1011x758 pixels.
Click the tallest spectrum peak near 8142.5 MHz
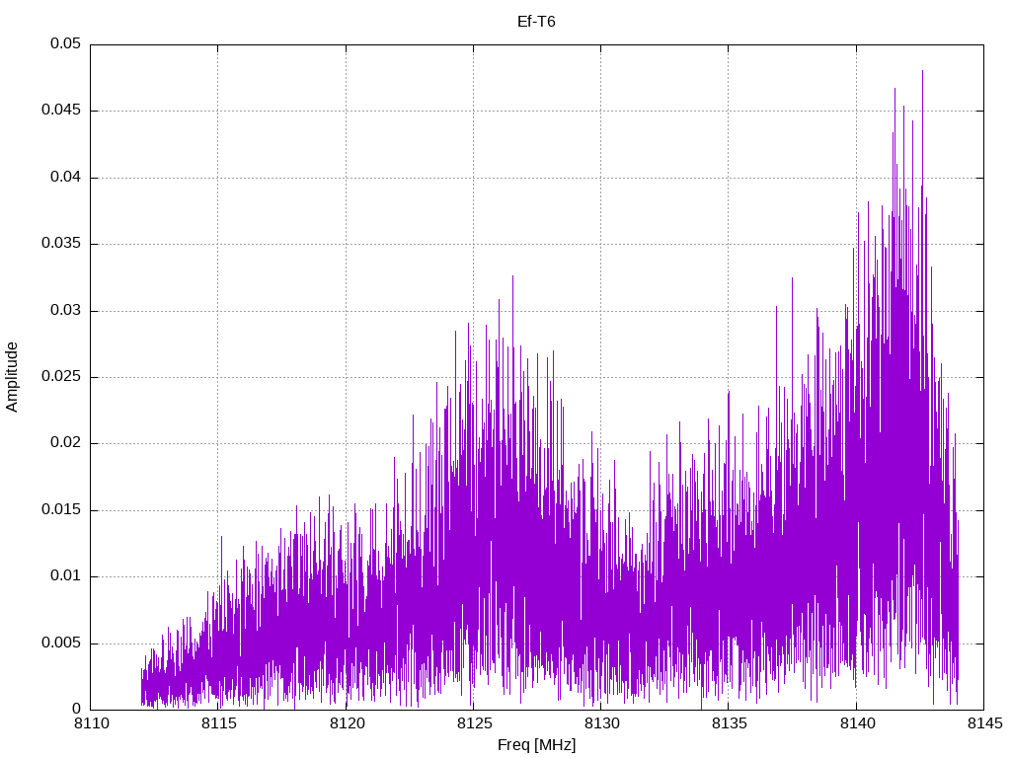[922, 71]
